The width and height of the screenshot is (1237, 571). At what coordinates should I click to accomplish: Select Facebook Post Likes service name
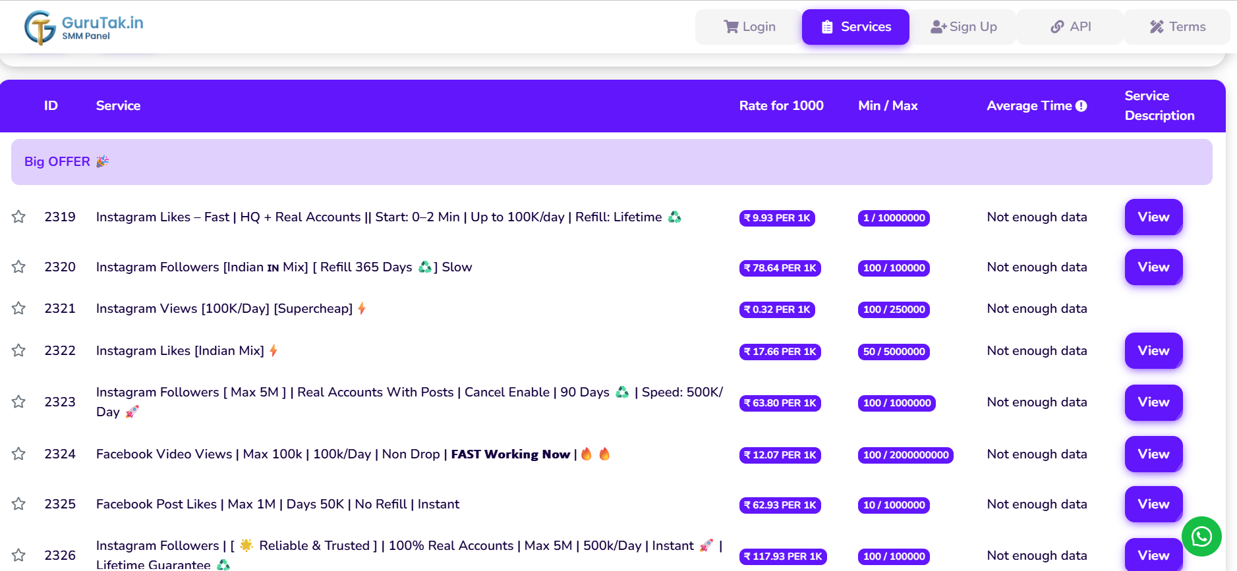tap(277, 504)
